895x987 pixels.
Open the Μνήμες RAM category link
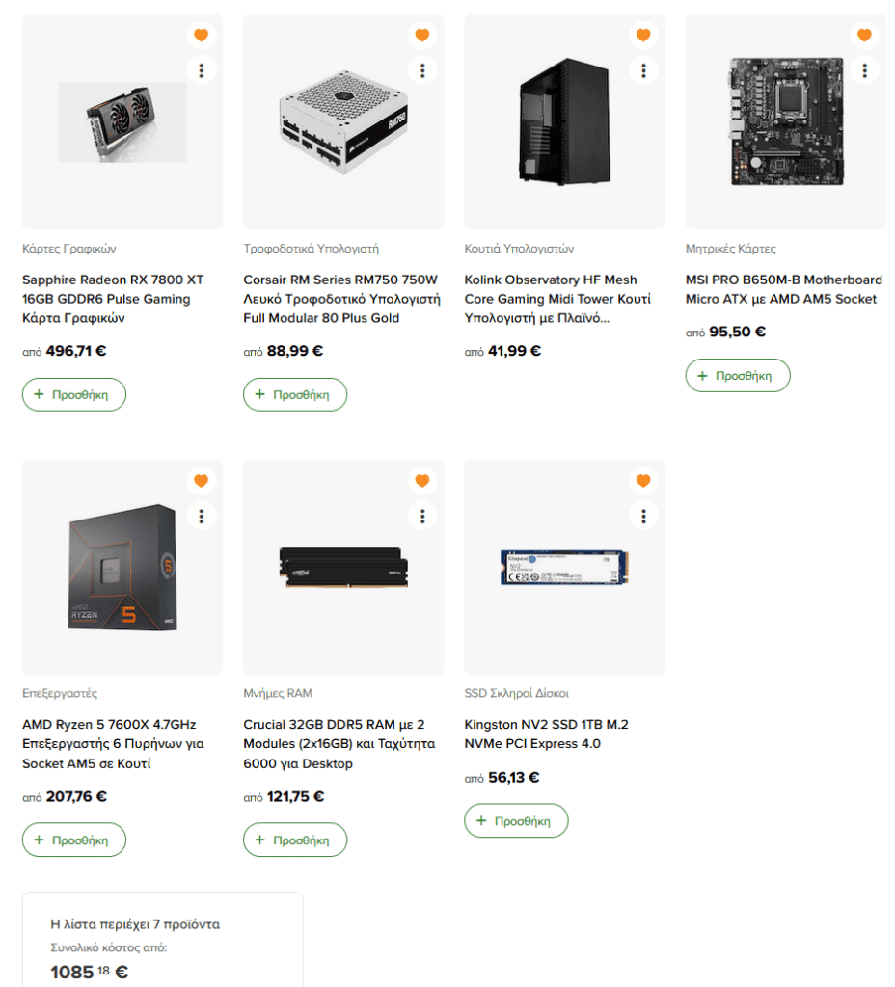click(278, 693)
